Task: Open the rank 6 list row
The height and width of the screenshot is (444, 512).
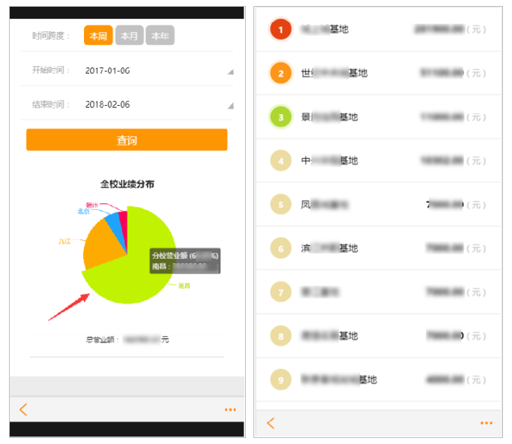Action: pos(379,249)
